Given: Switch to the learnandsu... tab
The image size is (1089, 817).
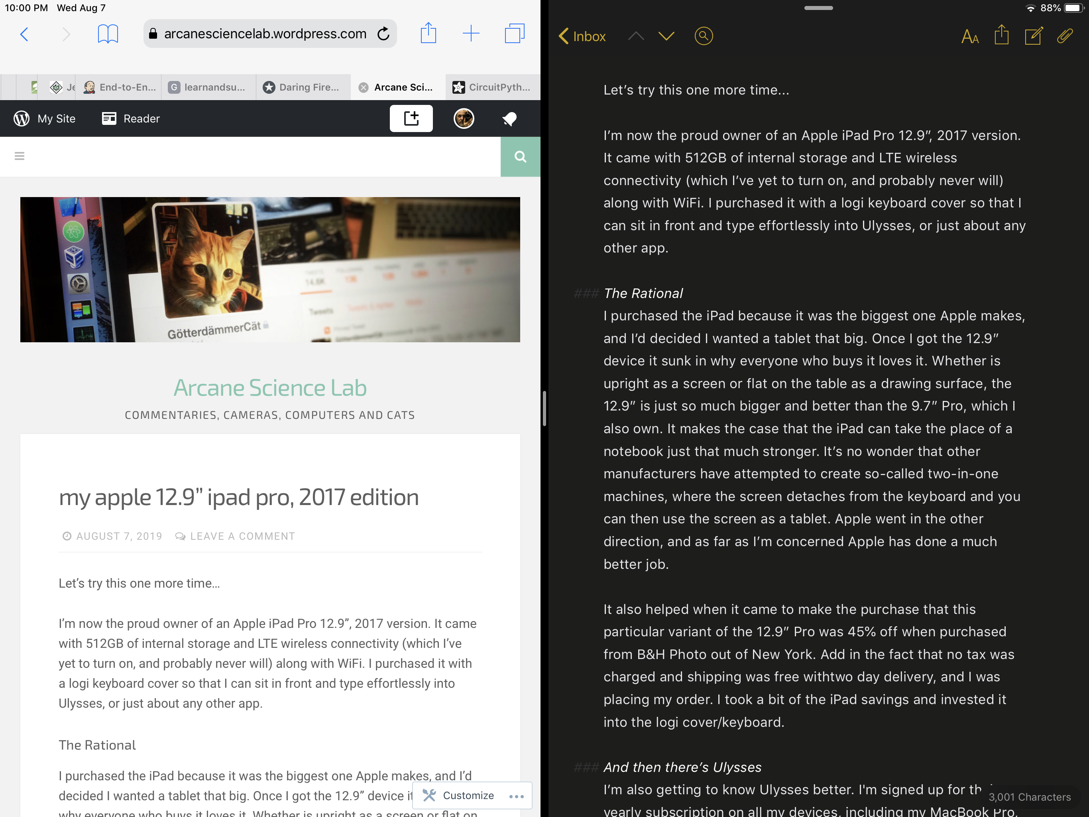Looking at the screenshot, I should pos(208,87).
